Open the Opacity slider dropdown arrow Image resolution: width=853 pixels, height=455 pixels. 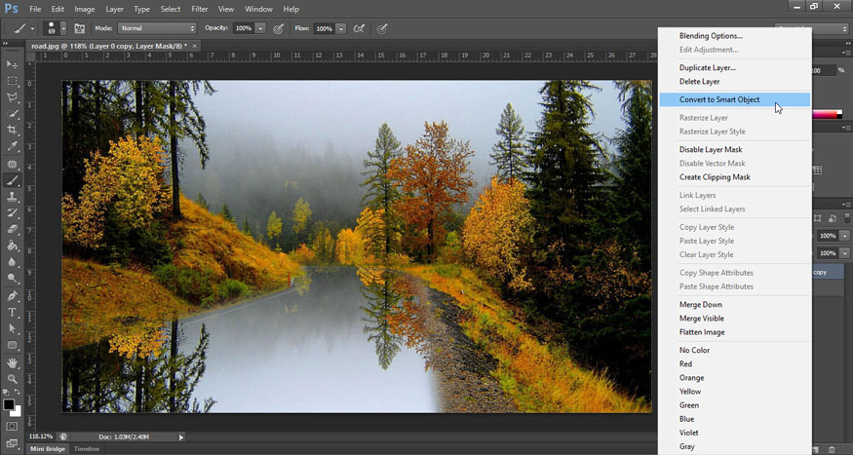click(260, 28)
